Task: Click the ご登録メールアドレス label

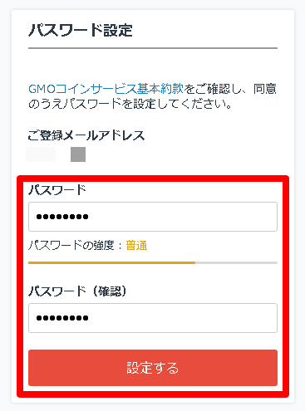Action: tap(86, 135)
